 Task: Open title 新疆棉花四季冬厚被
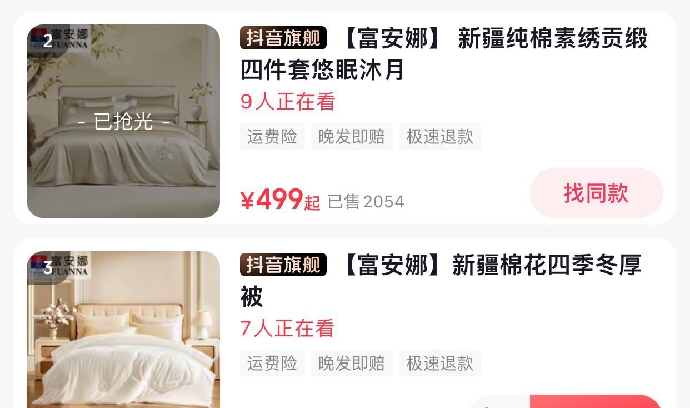[442, 281]
